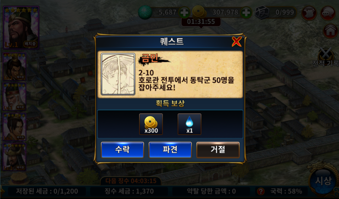Open the chat speech bubble icon
339x199 pixels.
[x=328, y=13]
